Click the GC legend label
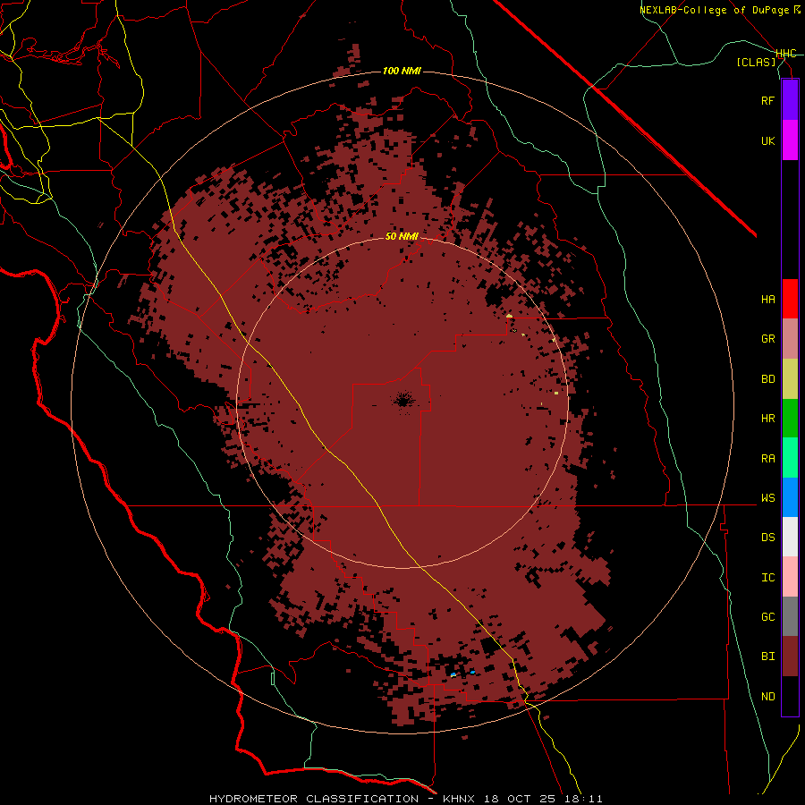805x805 pixels. point(768,617)
